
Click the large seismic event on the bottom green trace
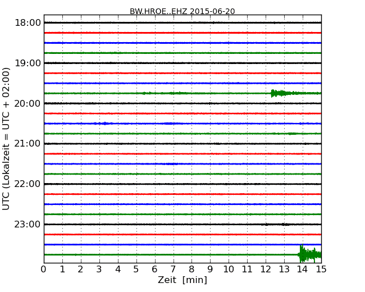pos(309,254)
